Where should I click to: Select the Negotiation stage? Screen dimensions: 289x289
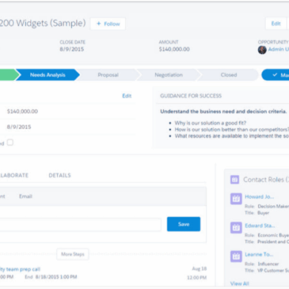click(168, 75)
